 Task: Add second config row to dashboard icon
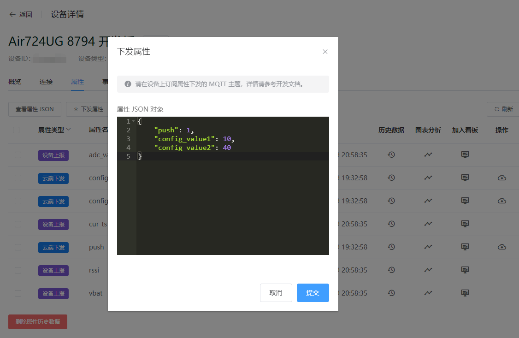point(465,201)
